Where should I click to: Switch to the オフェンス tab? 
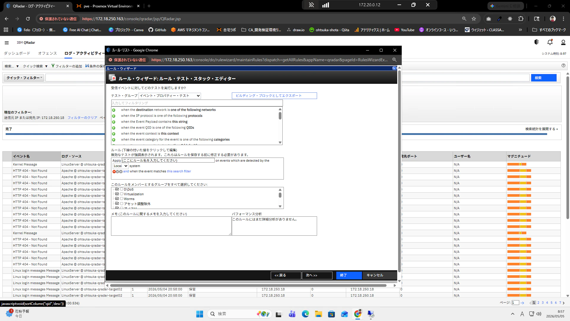47,53
